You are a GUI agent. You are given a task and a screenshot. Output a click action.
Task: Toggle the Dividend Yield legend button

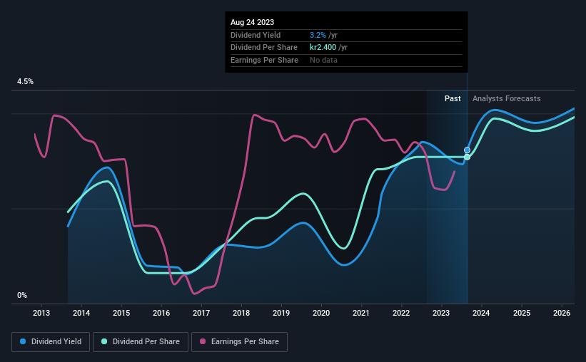(51, 342)
